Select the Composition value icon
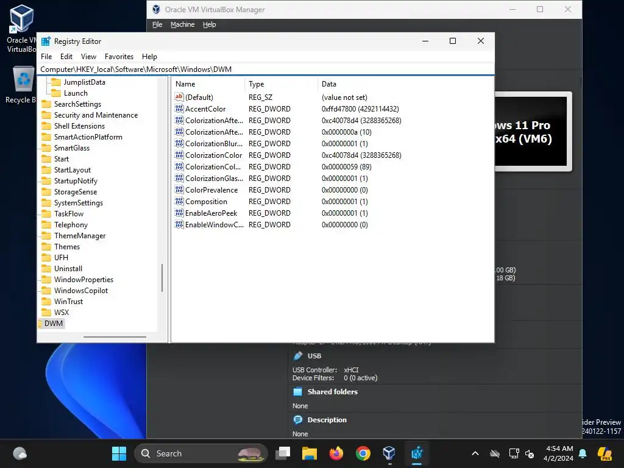The width and height of the screenshot is (624, 468). coord(179,201)
